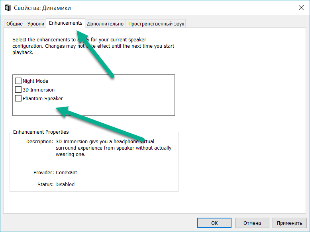Confirm with the OK button
This screenshot has height=232, width=310.
[x=214, y=223]
